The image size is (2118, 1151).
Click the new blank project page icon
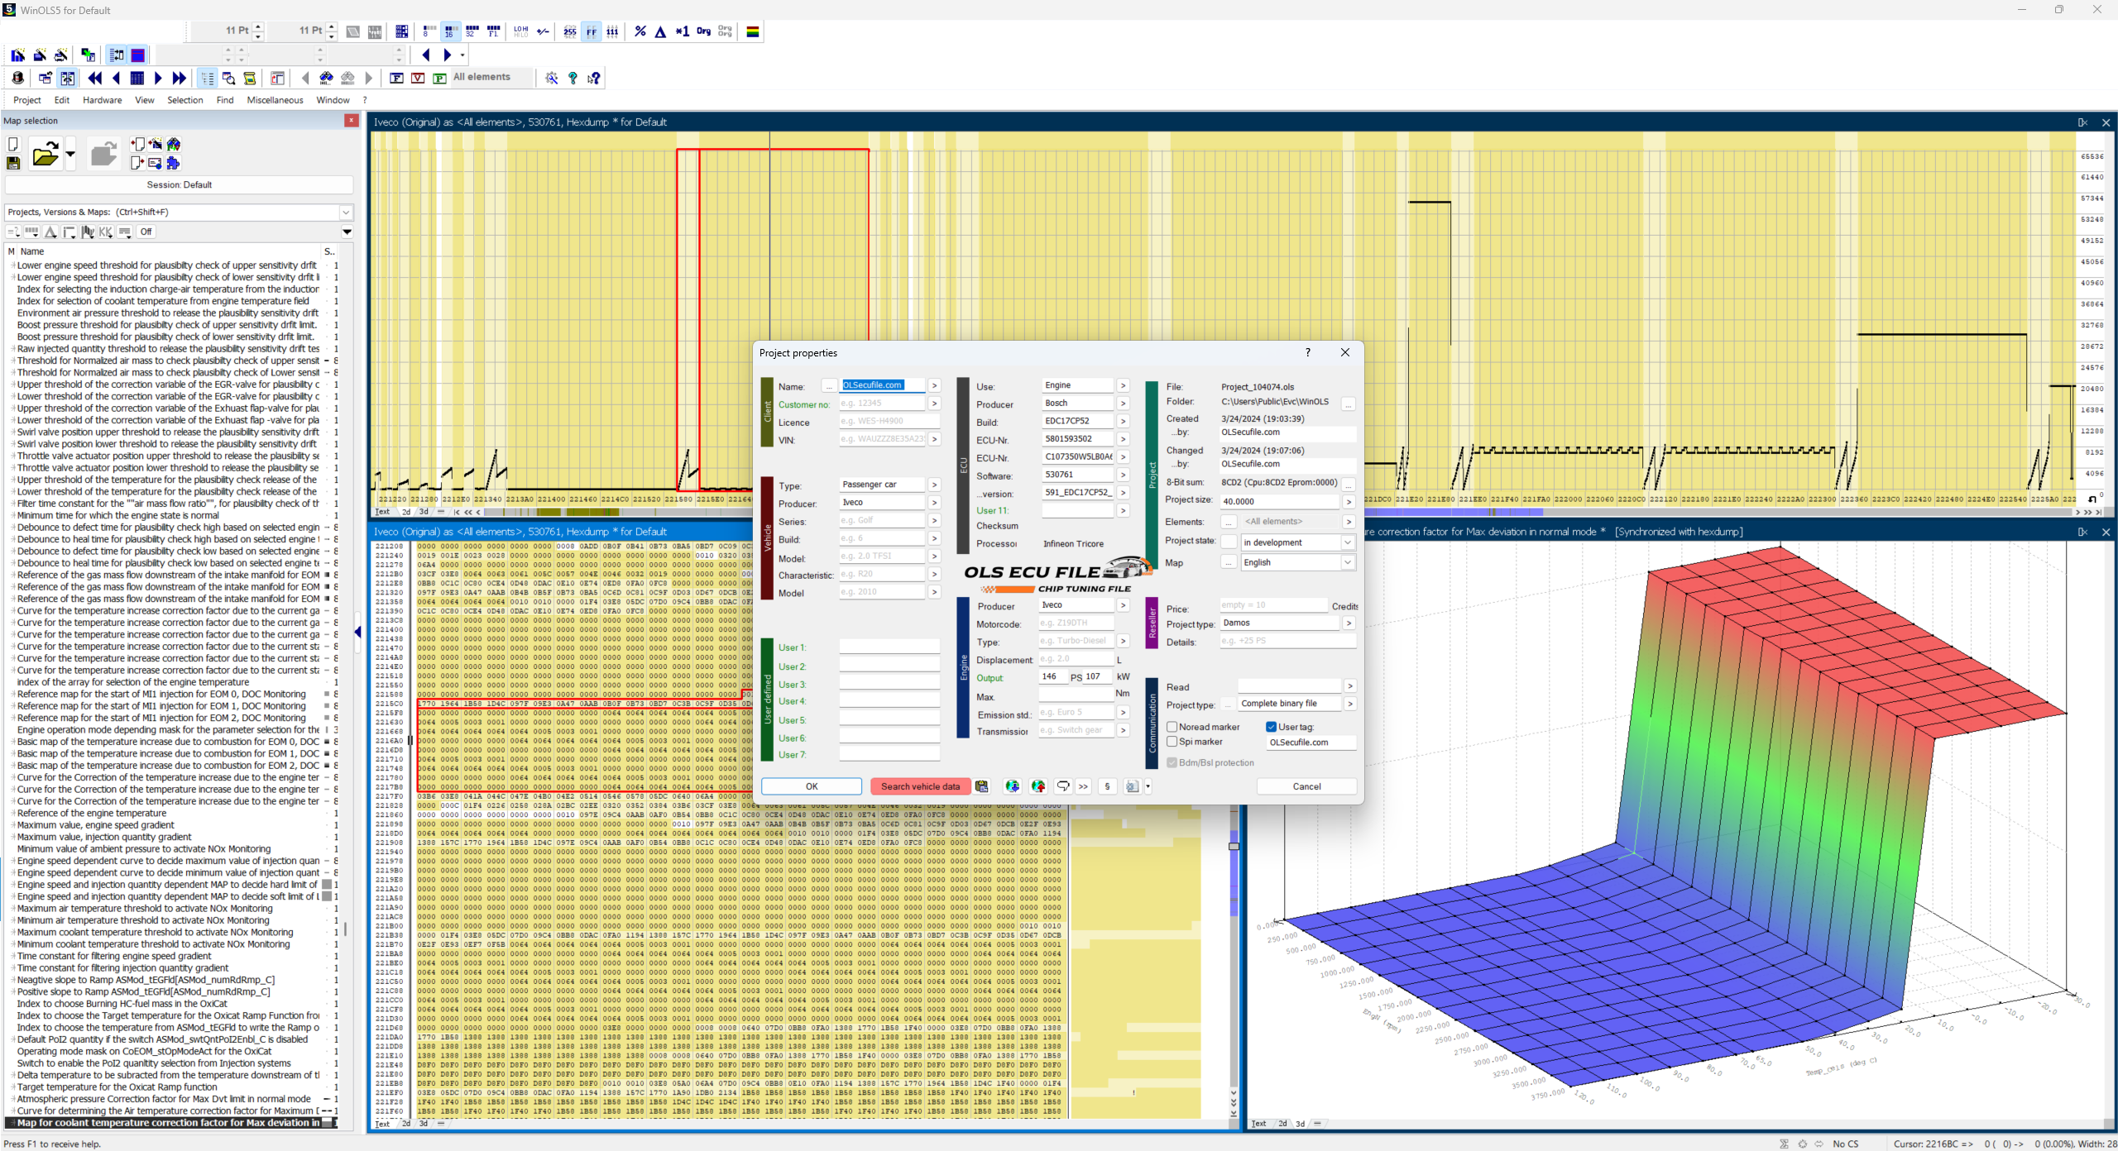(13, 145)
